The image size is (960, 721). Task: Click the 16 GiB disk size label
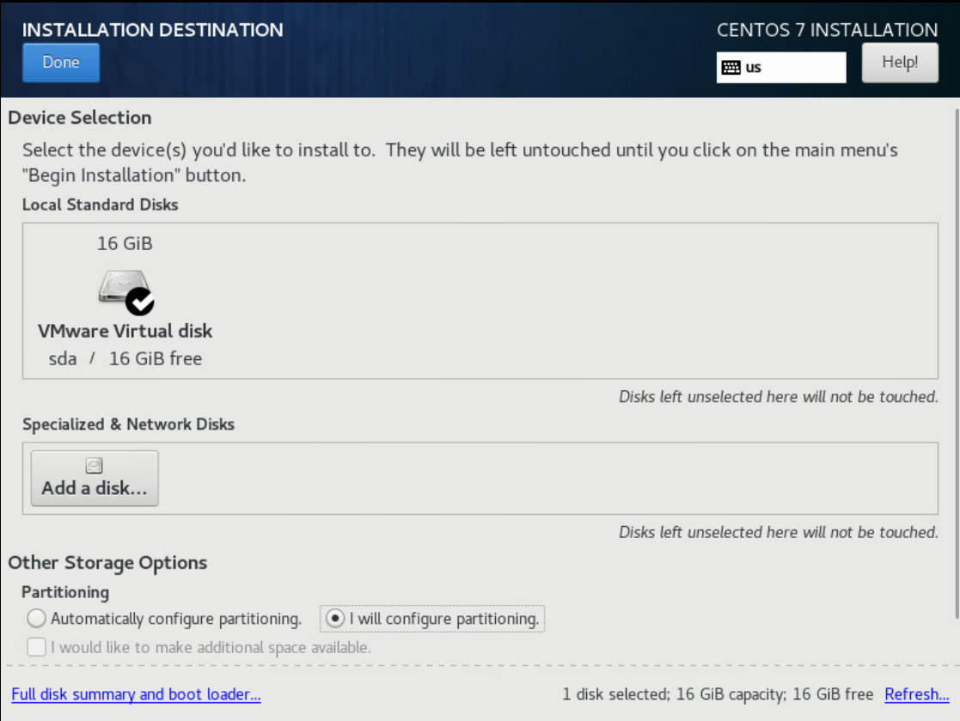(125, 243)
